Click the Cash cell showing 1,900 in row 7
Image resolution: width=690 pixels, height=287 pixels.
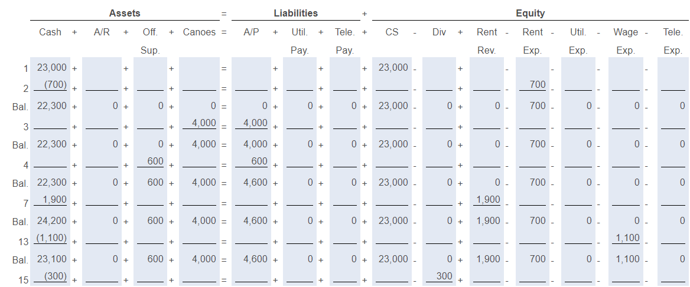click(x=50, y=200)
